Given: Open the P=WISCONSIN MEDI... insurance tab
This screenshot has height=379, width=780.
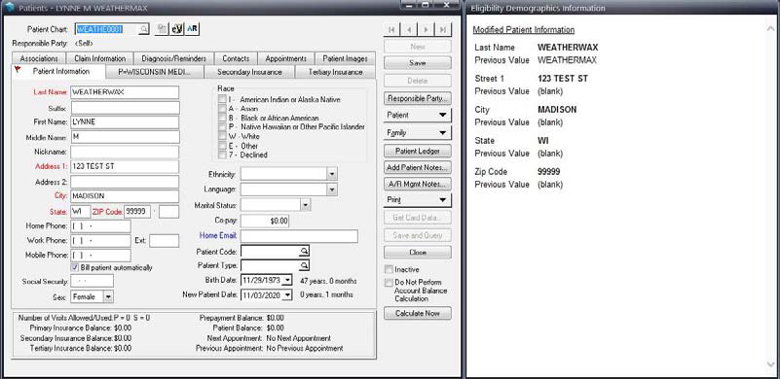Looking at the screenshot, I should [154, 72].
